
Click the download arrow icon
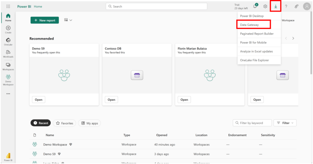[275, 6]
